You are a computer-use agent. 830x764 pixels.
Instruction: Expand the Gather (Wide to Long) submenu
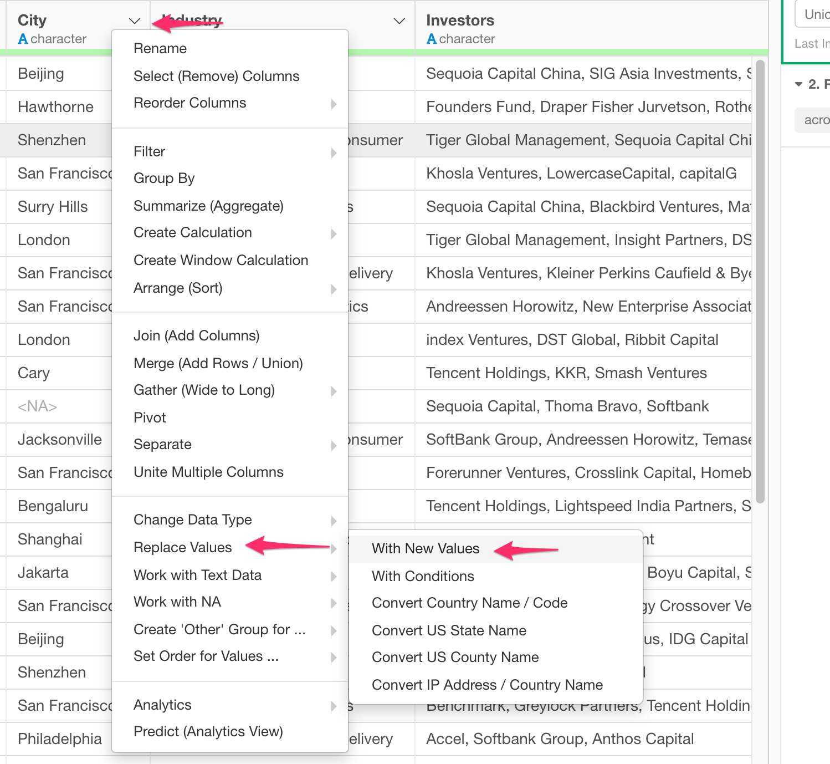(230, 390)
